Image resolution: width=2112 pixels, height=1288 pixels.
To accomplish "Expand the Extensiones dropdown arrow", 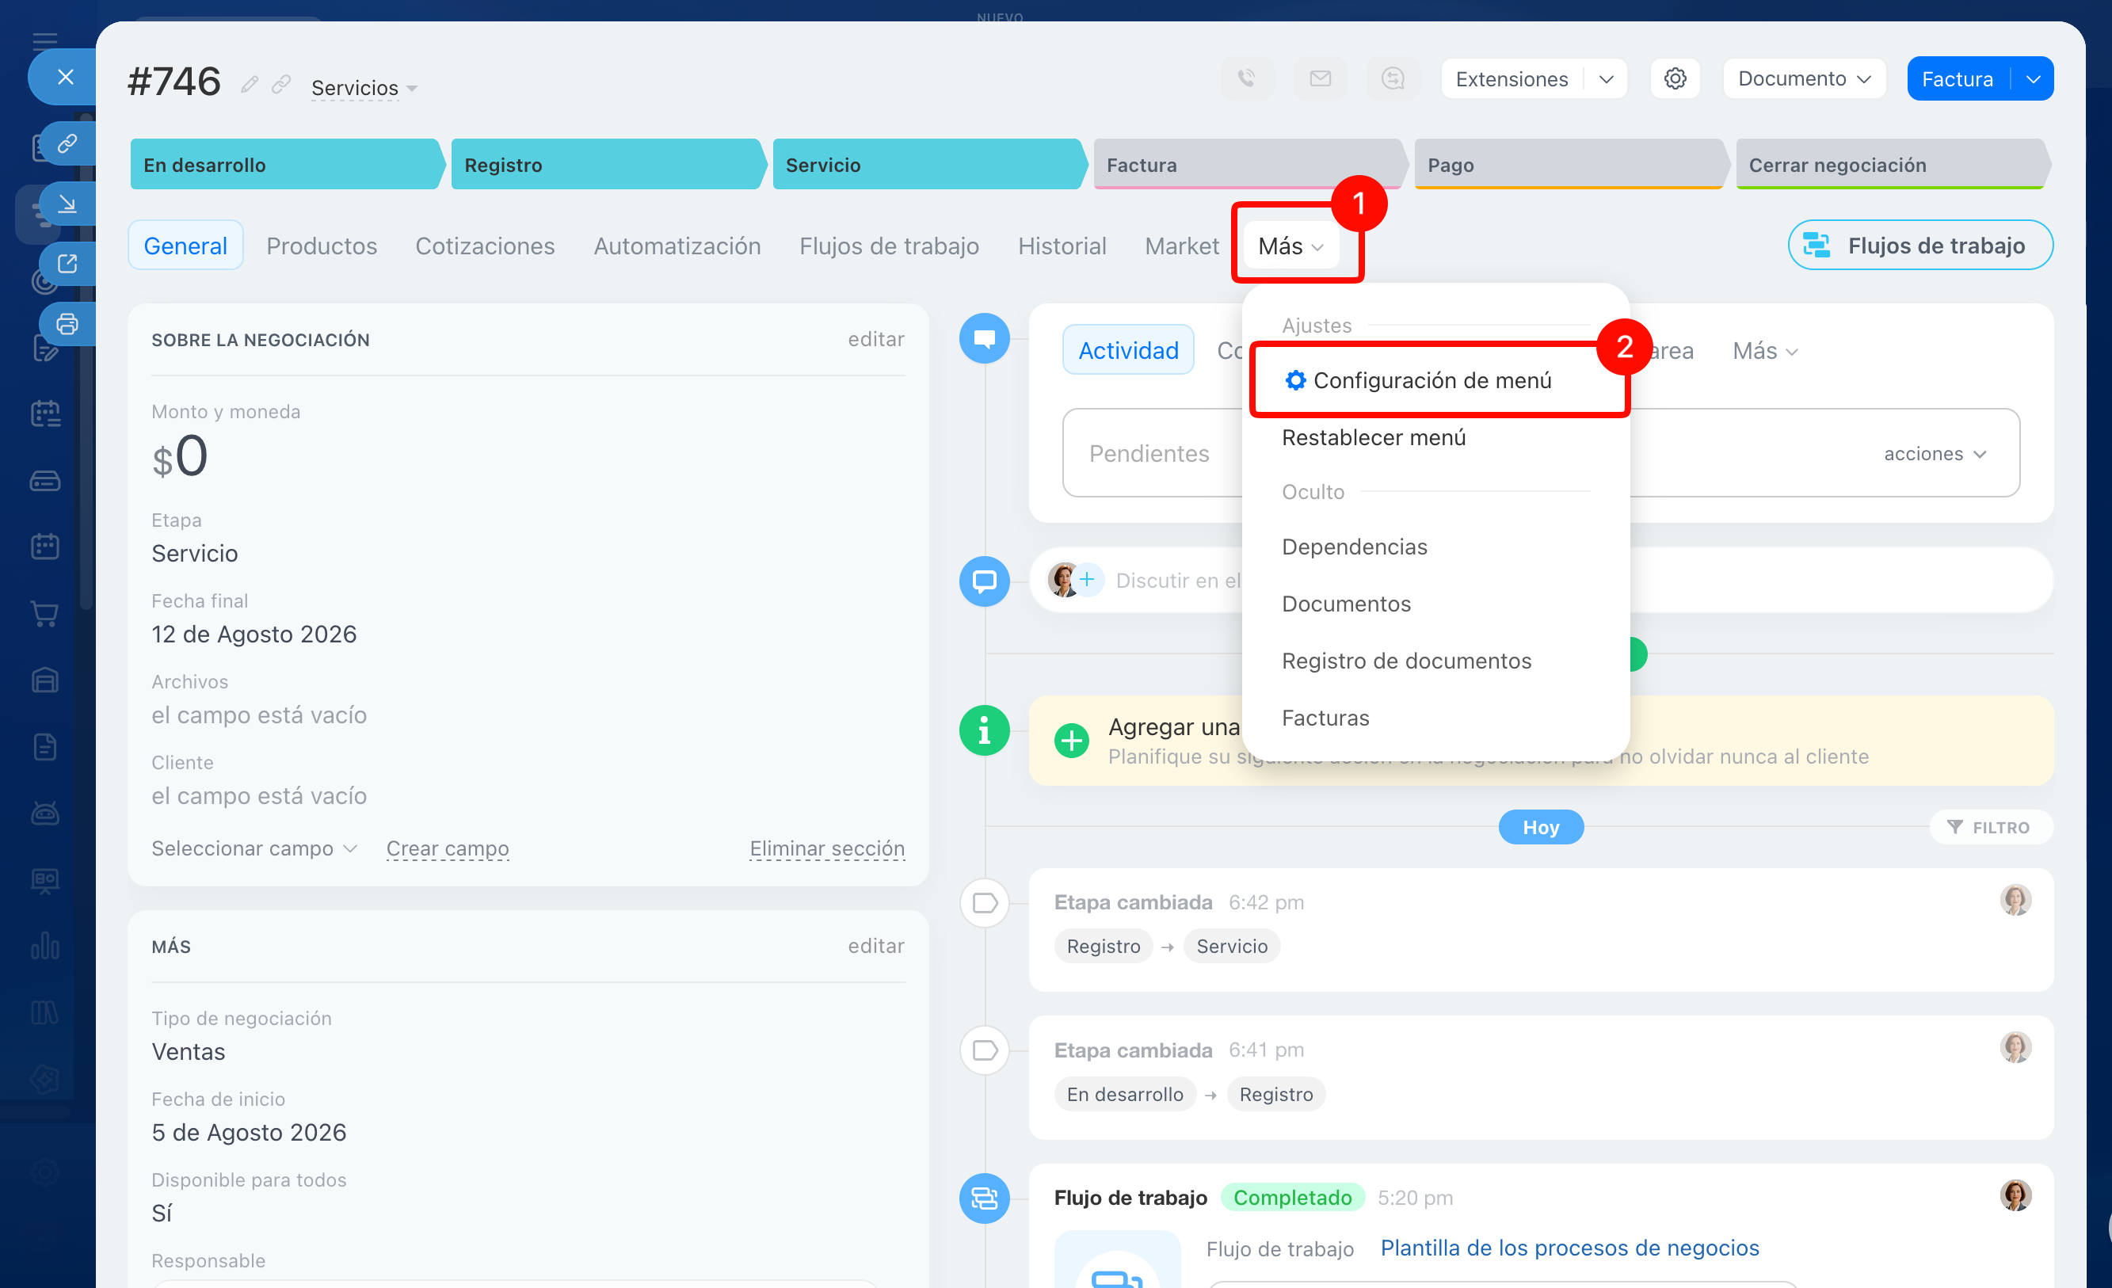I will [x=1607, y=79].
